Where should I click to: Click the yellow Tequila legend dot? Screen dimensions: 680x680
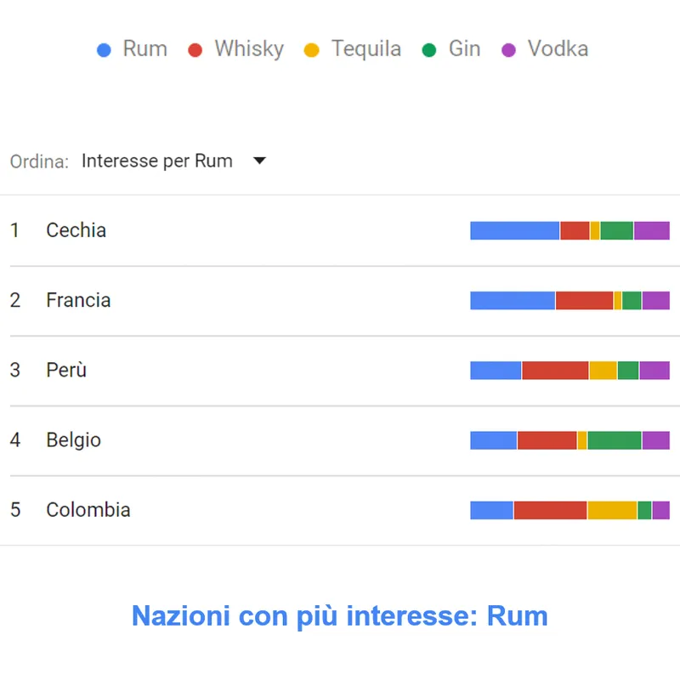coord(312,50)
